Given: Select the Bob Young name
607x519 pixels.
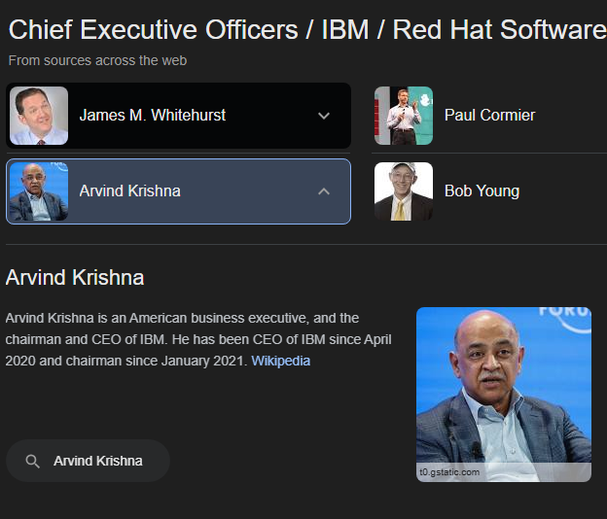Looking at the screenshot, I should (482, 191).
